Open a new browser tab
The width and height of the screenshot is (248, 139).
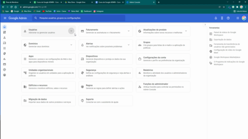point(158,2)
